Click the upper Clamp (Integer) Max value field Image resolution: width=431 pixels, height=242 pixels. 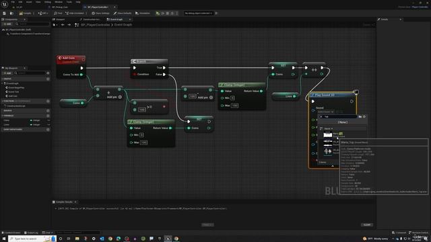point(234,106)
